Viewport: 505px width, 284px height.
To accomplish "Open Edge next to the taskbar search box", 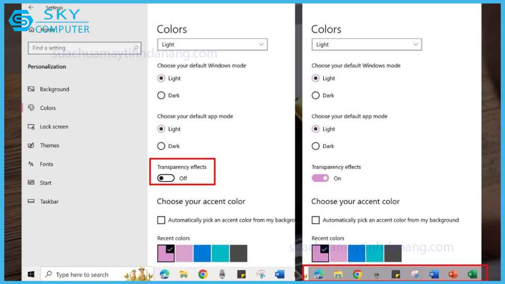I will 164,275.
